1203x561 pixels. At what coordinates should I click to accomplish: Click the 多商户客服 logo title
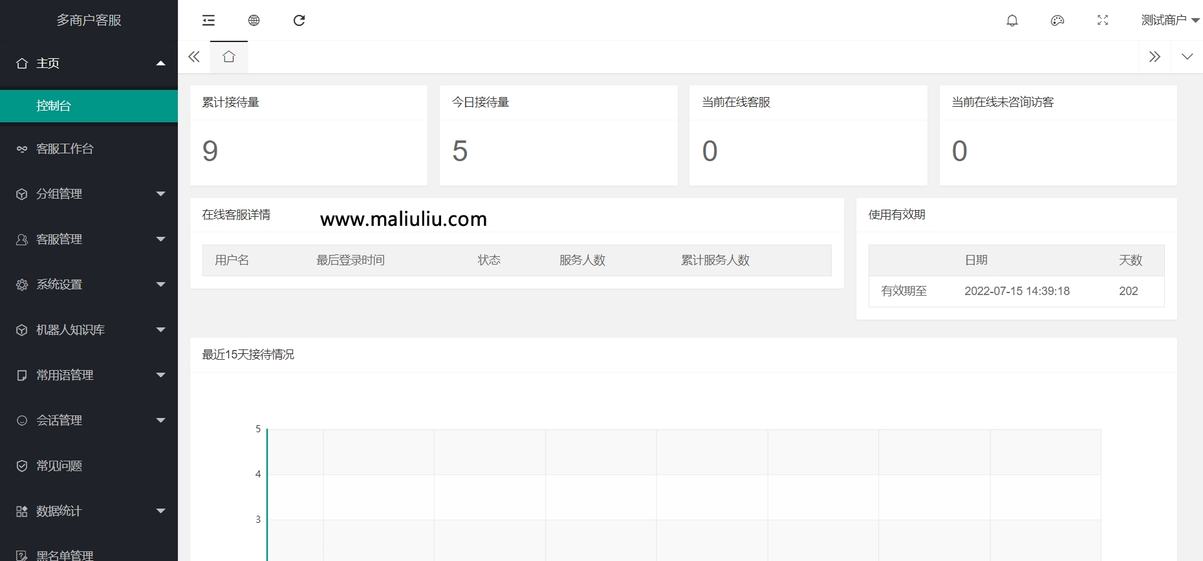tap(89, 20)
